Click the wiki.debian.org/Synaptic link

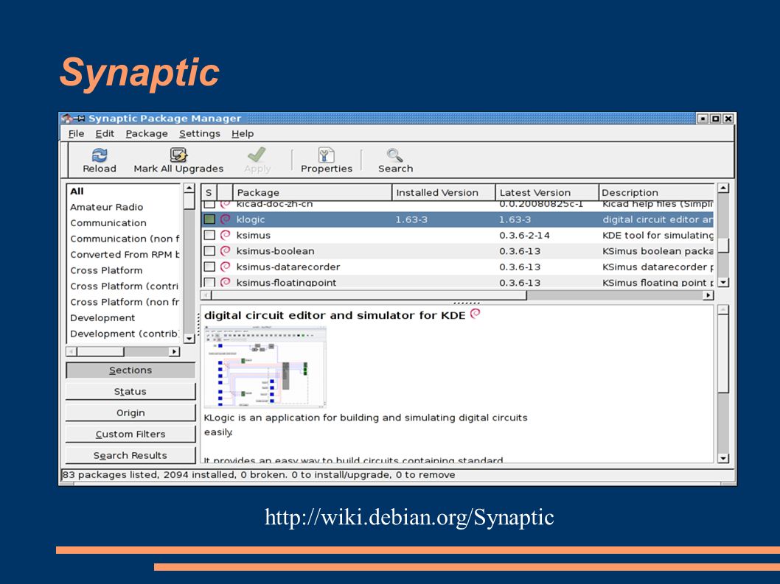(409, 518)
